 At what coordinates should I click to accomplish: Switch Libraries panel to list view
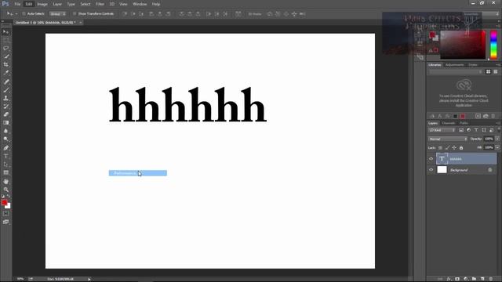click(x=495, y=71)
